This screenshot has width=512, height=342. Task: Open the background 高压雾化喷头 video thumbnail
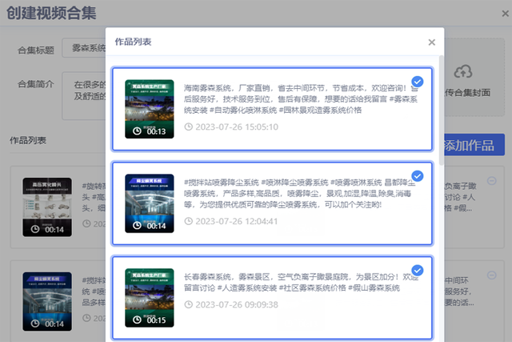(47, 207)
